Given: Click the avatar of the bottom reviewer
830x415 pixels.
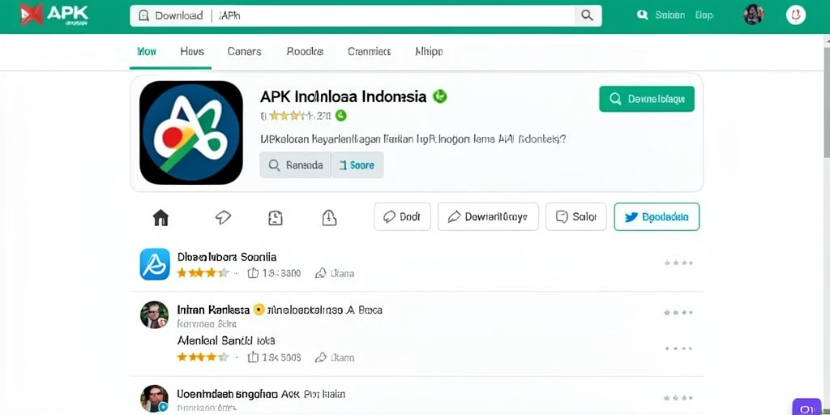Looking at the screenshot, I should click(x=154, y=399).
